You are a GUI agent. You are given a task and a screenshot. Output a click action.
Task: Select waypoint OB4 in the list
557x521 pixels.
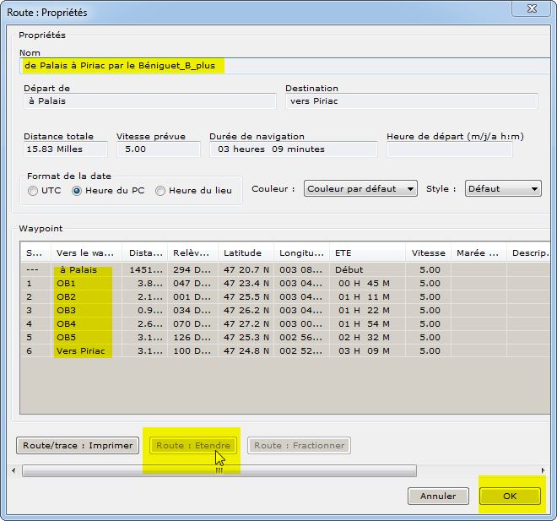285,323
